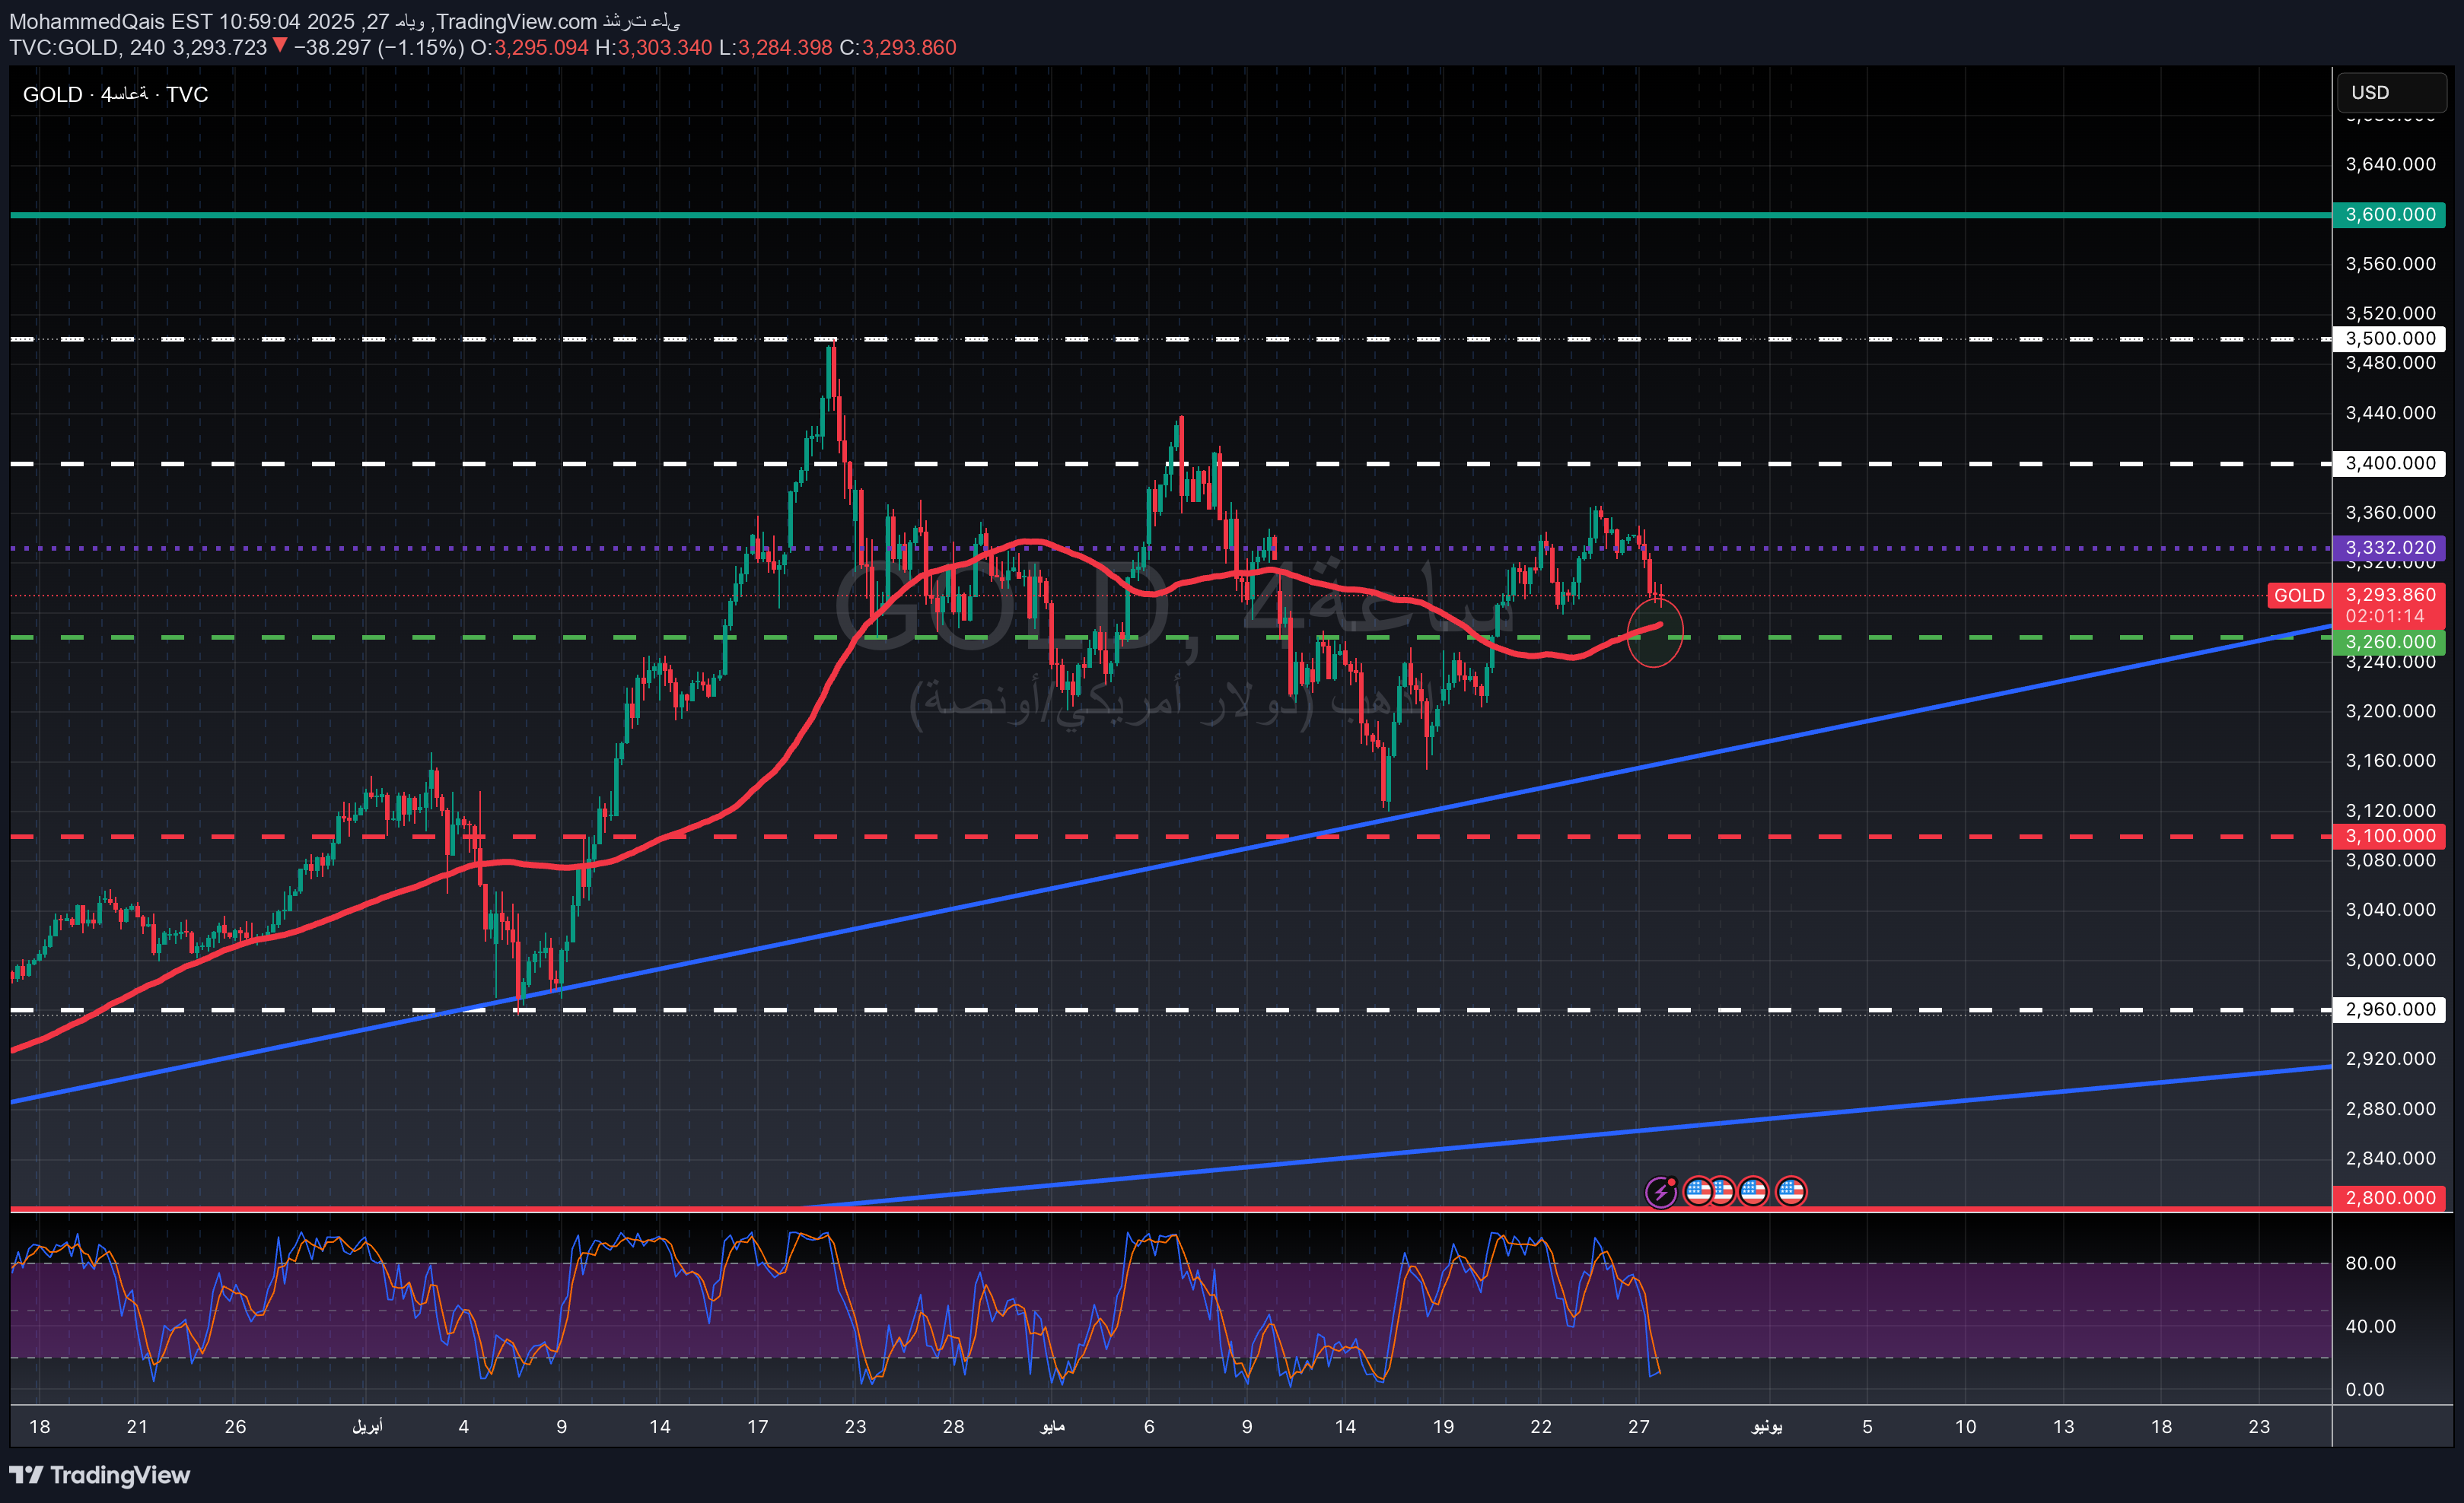Open the rightmost US flag economic event
The width and height of the screenshot is (2464, 1503).
coord(1791,1191)
